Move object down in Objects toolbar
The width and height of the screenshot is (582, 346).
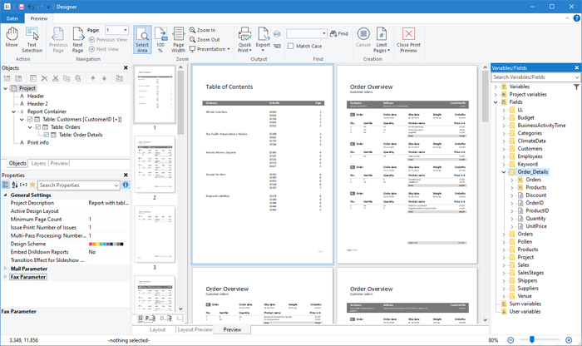(x=104, y=78)
